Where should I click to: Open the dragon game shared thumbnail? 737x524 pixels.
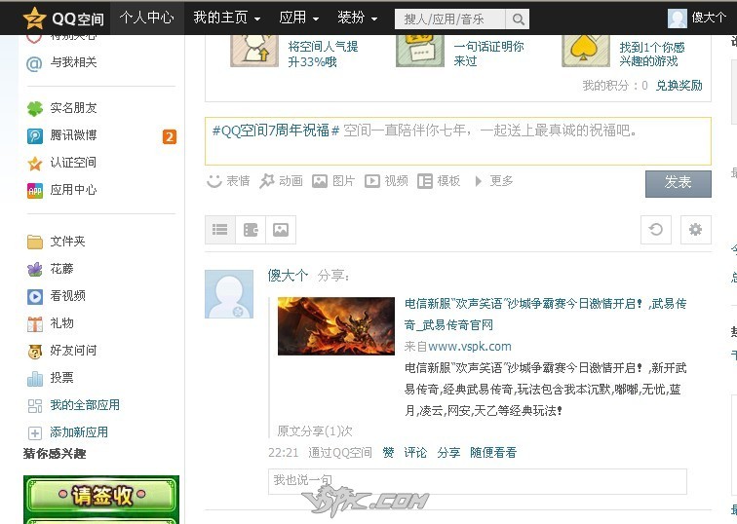pyautogui.click(x=336, y=326)
